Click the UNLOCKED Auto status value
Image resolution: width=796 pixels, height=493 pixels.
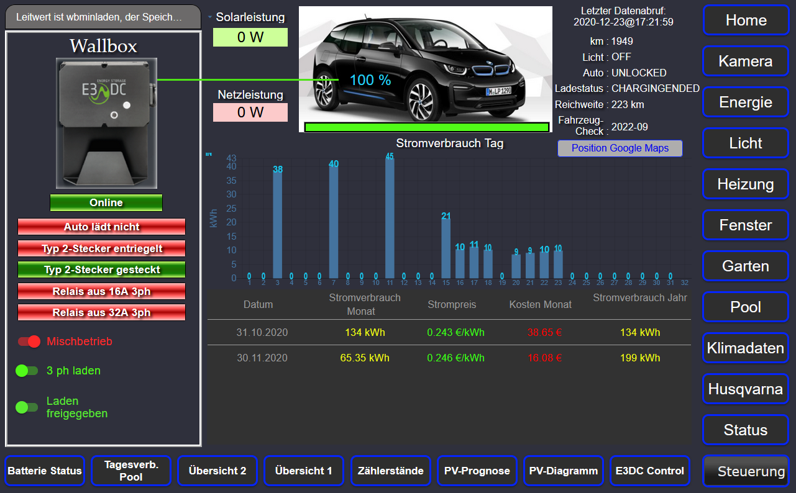639,73
